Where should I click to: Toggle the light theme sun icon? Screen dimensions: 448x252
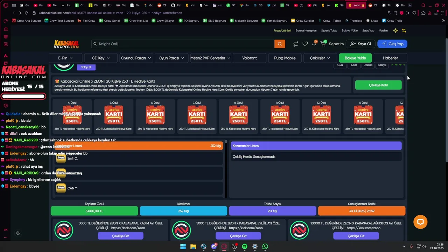(x=395, y=30)
